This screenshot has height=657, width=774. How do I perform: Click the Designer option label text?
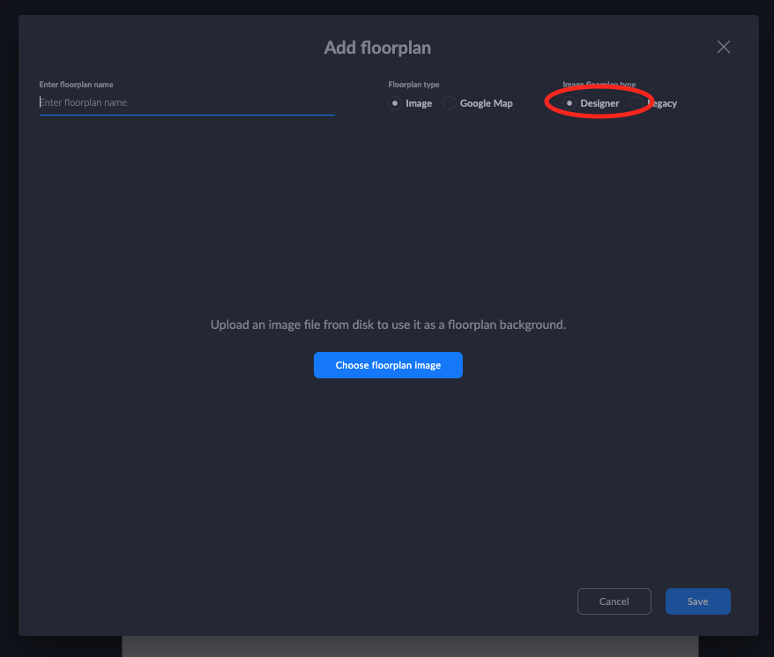(x=599, y=103)
